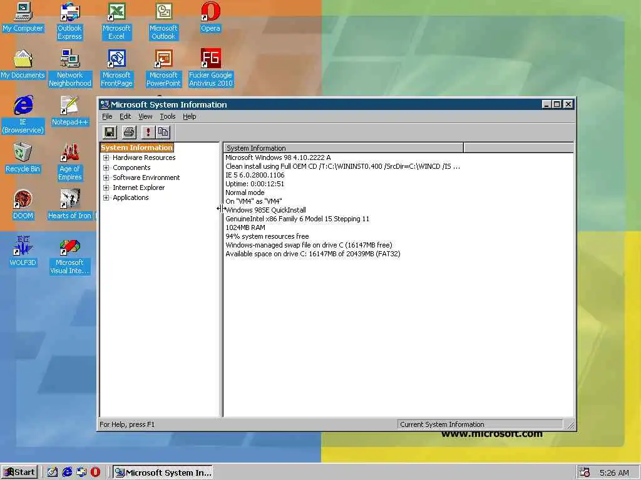The width and height of the screenshot is (641, 480).
Task: Click 'Windows 98SE QuickInstall' line
Action: pyautogui.click(x=265, y=210)
